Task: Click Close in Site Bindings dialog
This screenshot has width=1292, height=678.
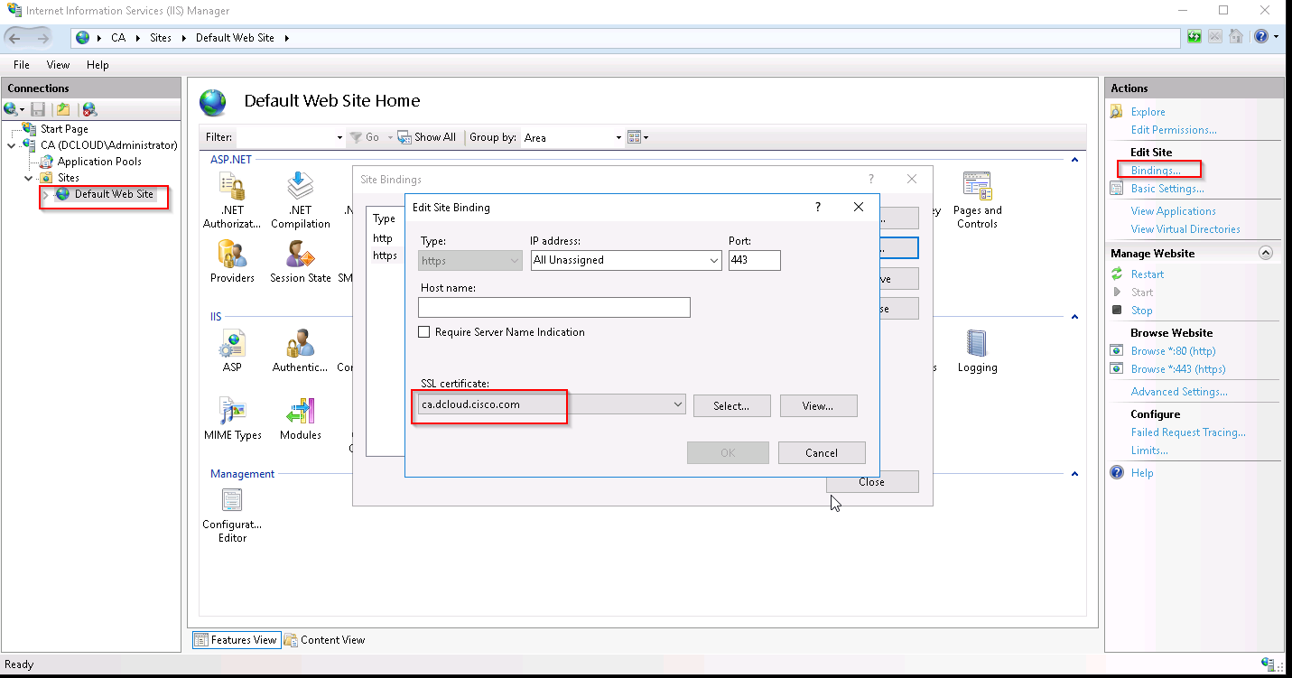Action: pyautogui.click(x=872, y=482)
